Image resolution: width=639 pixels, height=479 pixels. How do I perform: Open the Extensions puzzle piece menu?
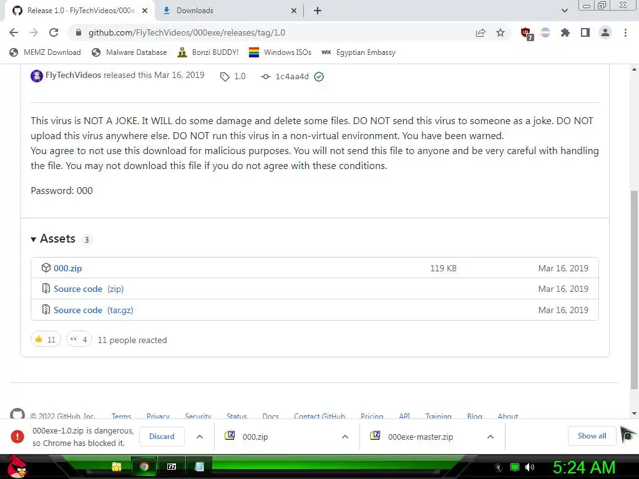point(565,32)
